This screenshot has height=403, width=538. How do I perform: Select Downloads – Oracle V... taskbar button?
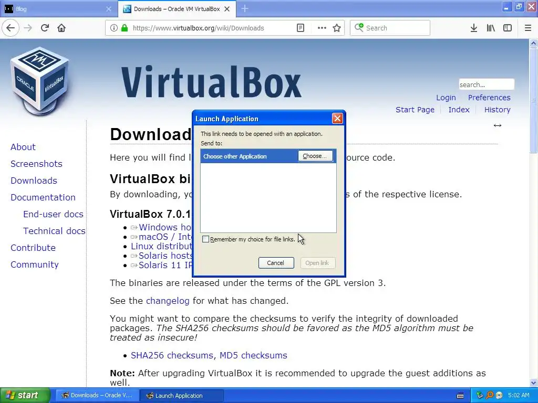tap(97, 396)
